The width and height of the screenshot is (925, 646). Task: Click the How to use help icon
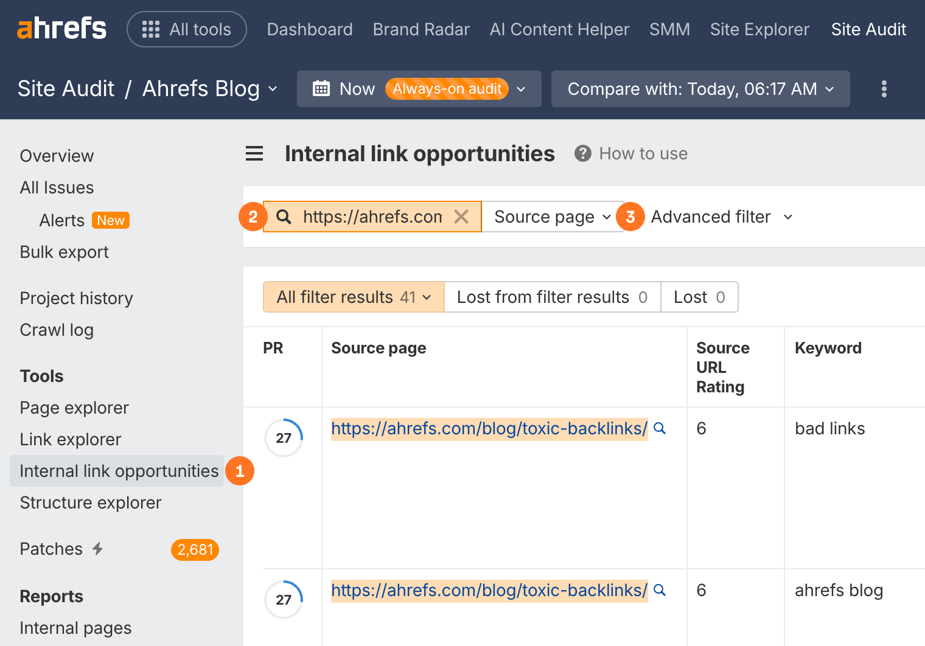[582, 153]
